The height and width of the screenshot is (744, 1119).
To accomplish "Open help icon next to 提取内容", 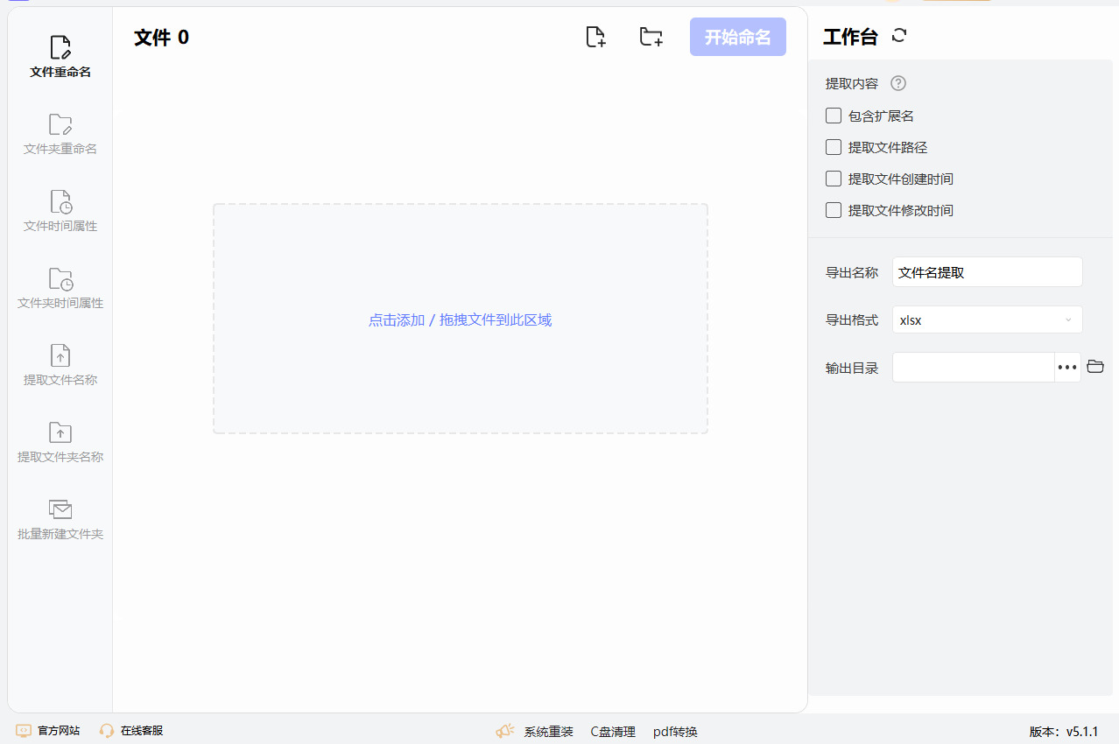I will 898,84.
